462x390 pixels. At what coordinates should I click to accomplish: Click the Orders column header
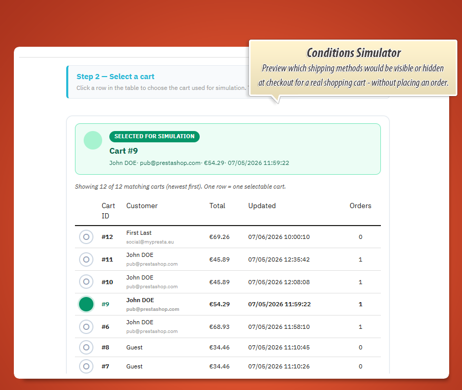pyautogui.click(x=360, y=206)
